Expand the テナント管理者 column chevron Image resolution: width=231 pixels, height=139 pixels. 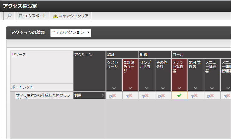(179, 88)
